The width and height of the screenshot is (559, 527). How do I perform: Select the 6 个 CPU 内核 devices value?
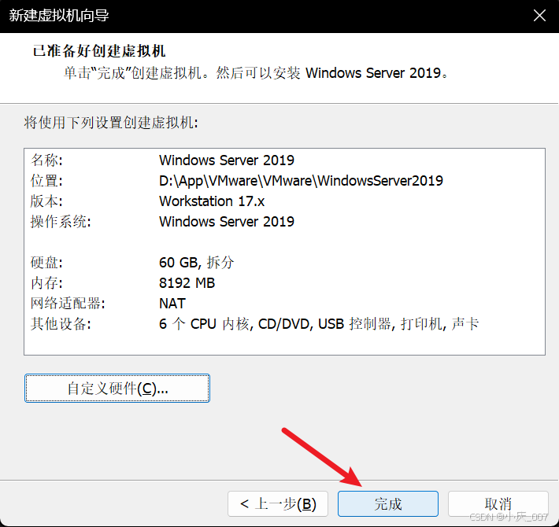[x=319, y=324]
